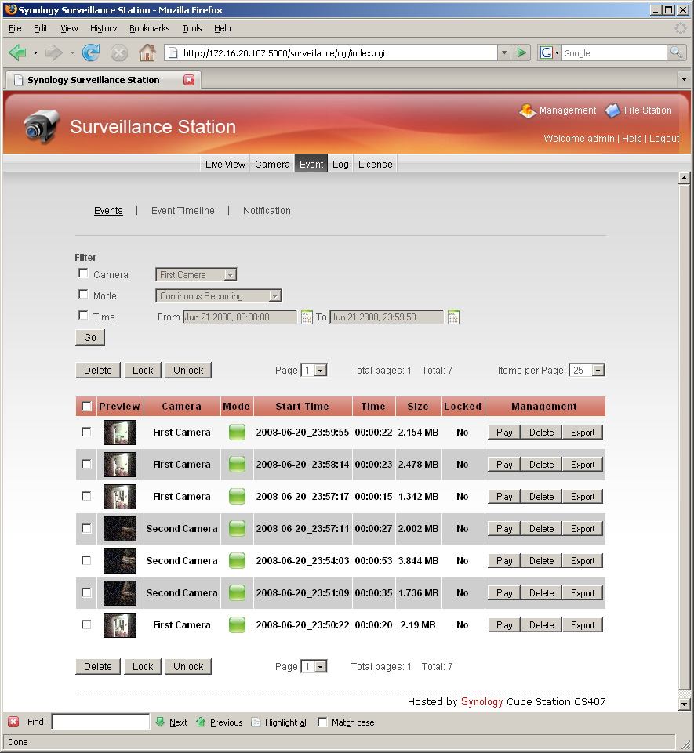The width and height of the screenshot is (694, 753).
Task: Switch to the Camera tab
Action: coord(272,165)
